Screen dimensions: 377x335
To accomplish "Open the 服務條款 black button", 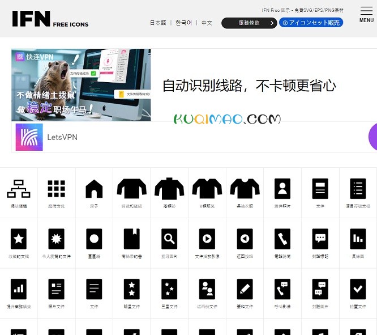I will 249,23.
